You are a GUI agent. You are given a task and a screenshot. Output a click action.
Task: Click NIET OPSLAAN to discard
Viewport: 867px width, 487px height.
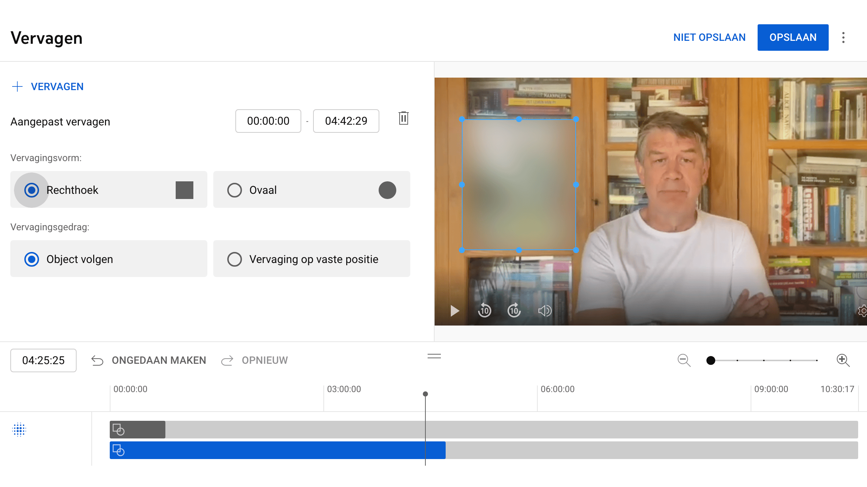point(709,38)
